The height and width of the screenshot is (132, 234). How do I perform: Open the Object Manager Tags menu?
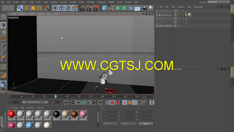pyautogui.click(x=189, y=7)
